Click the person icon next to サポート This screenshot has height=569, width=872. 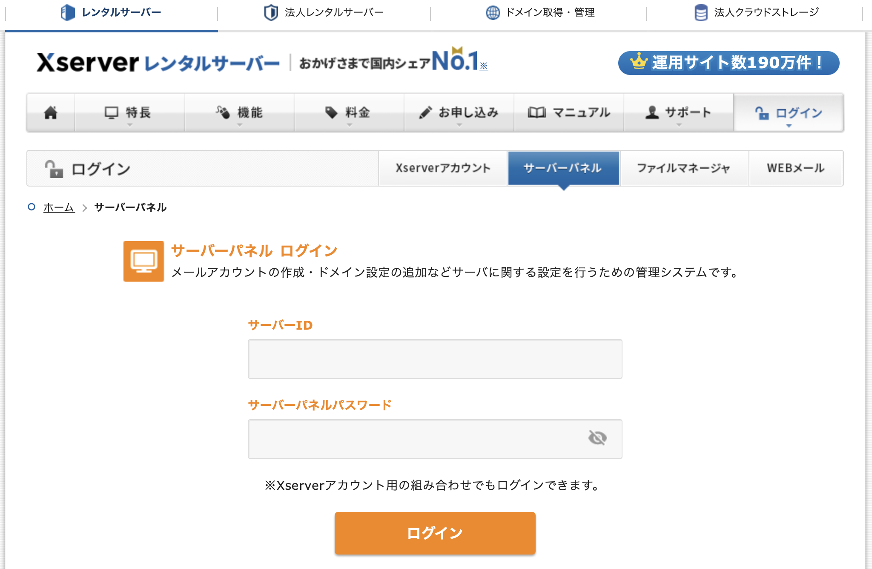click(x=652, y=112)
